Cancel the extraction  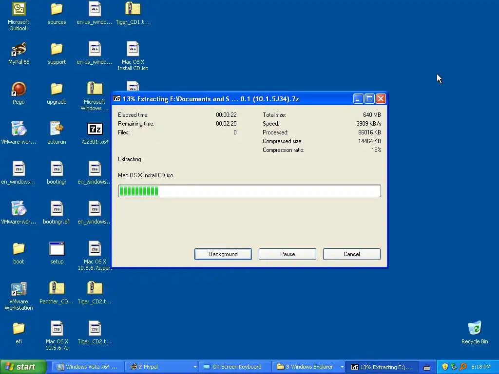[x=352, y=254]
